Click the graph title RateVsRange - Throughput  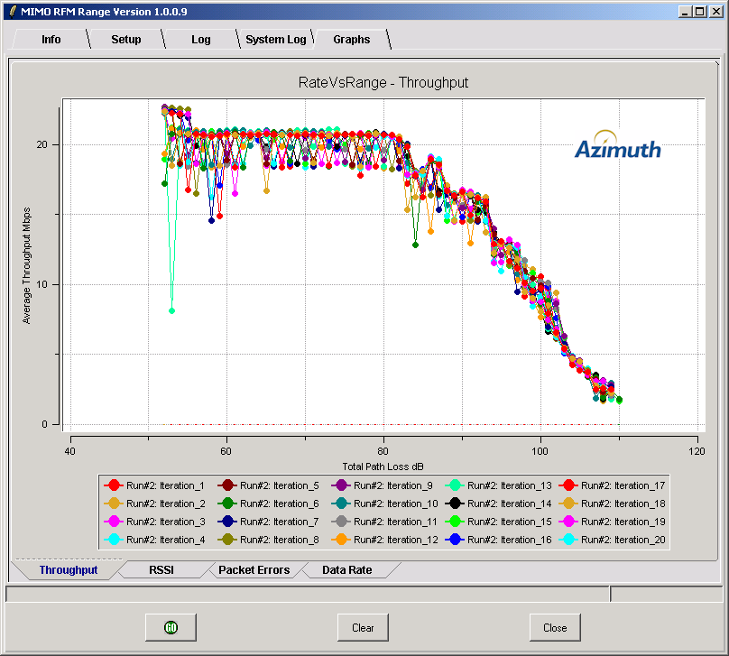[383, 83]
